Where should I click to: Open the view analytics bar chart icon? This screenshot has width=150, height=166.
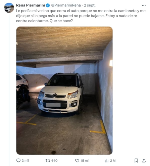click(106, 161)
